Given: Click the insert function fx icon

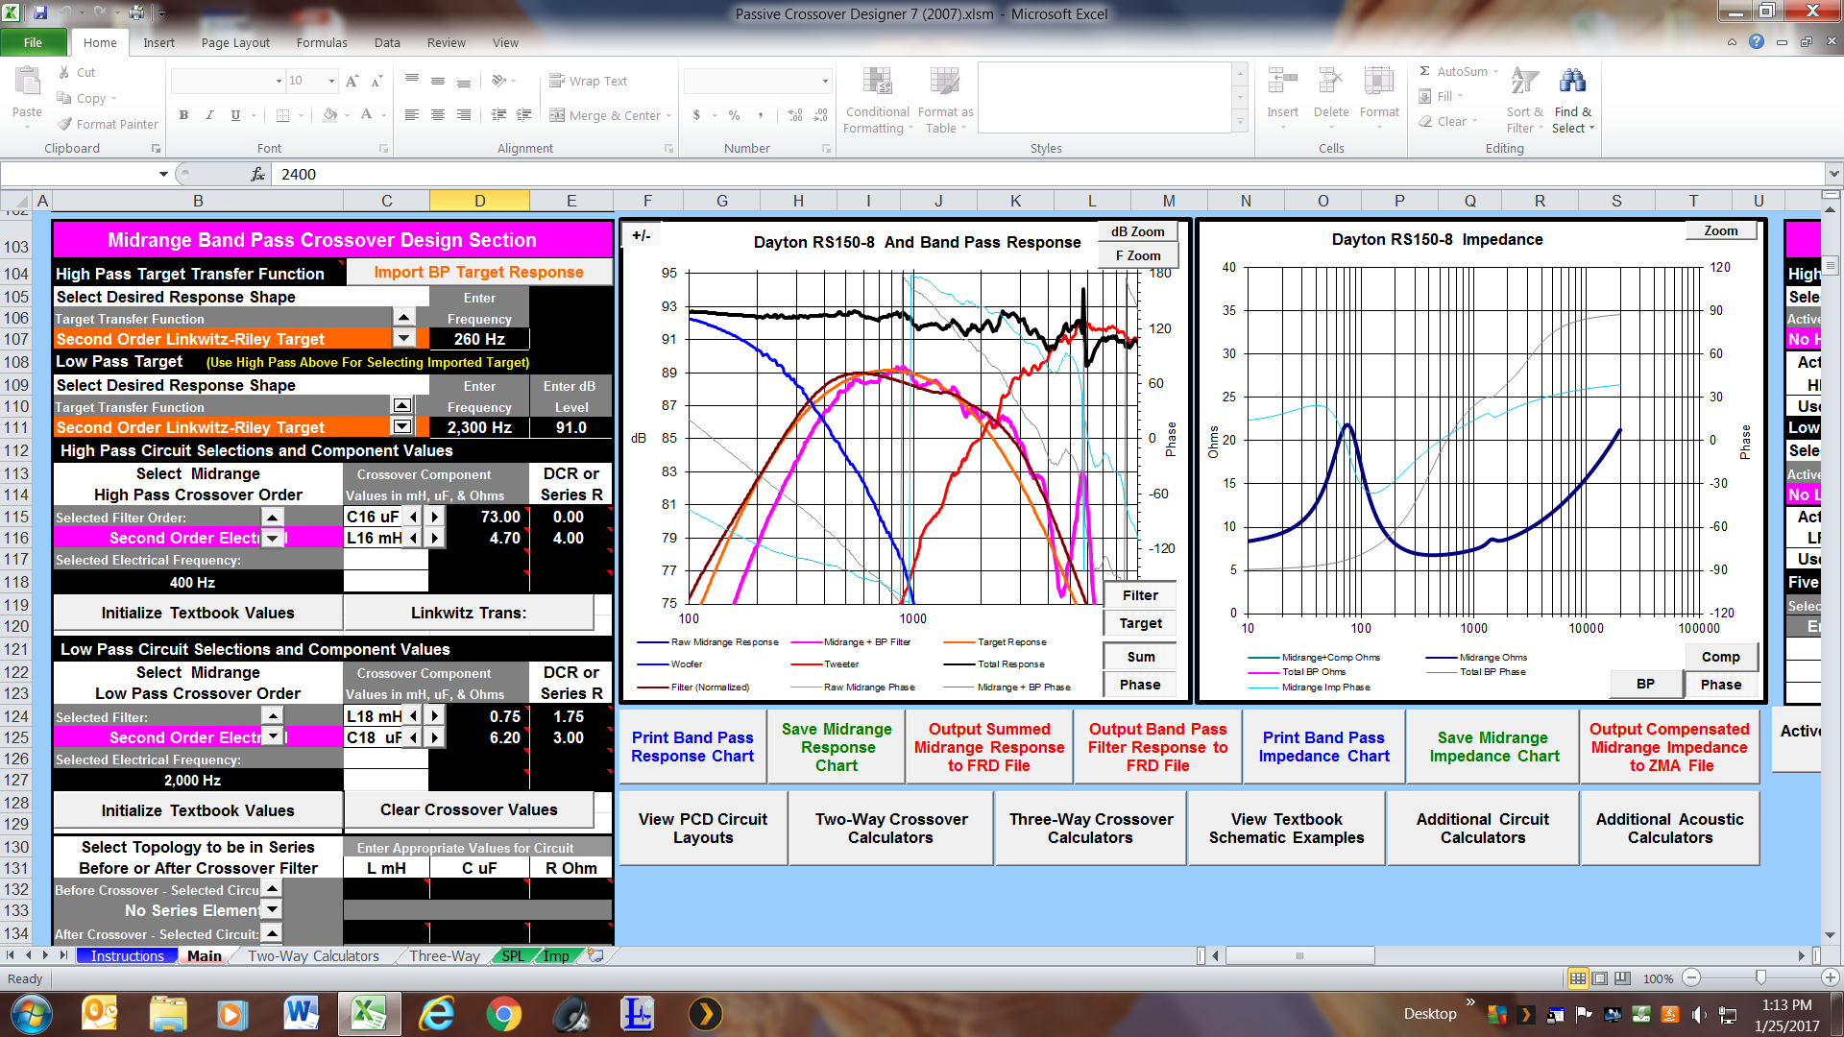Looking at the screenshot, I should coord(257,174).
